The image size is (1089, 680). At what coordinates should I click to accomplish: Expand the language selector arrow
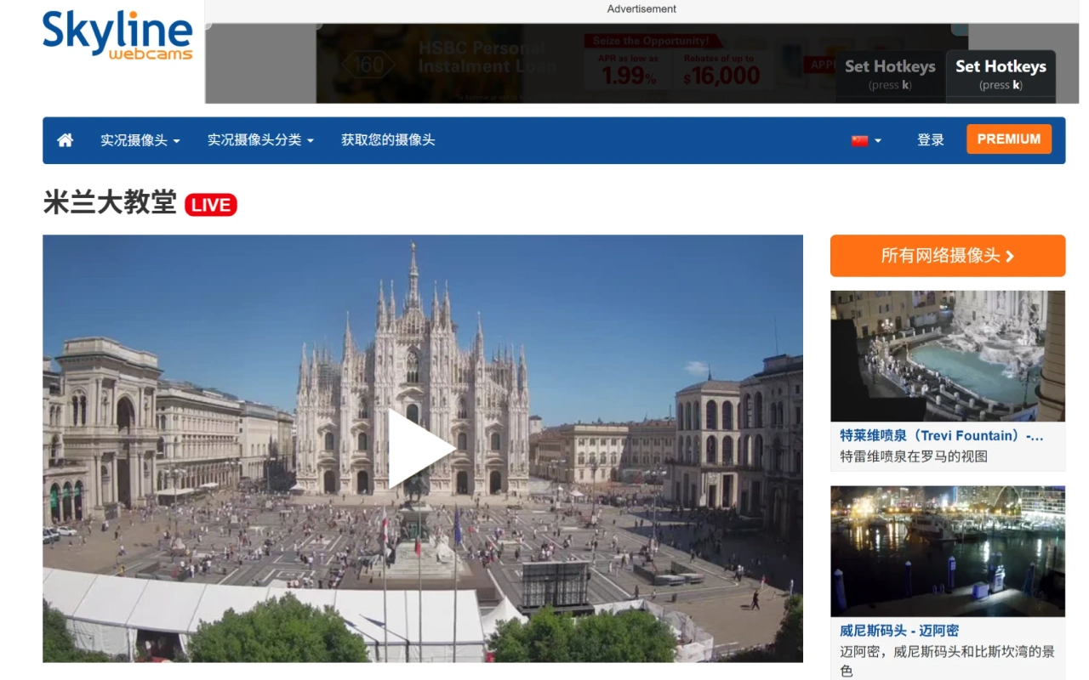878,141
